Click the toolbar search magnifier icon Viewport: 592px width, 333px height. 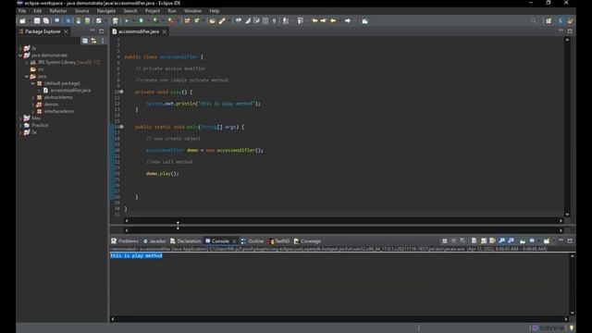pyautogui.click(x=534, y=20)
